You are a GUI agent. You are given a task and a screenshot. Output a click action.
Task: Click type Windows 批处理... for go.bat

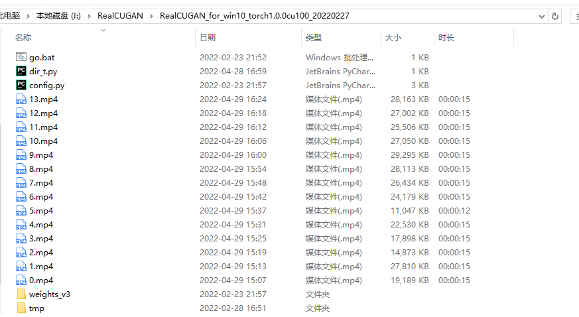[x=340, y=58]
